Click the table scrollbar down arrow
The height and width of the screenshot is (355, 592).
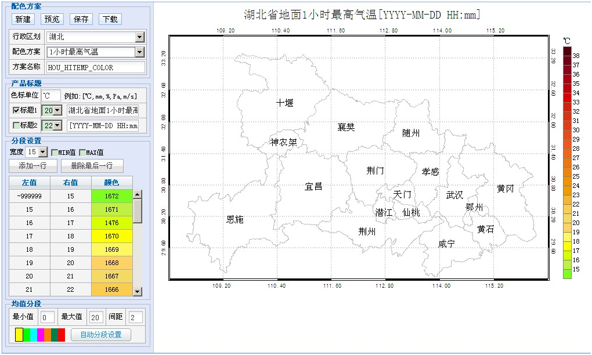(x=138, y=291)
